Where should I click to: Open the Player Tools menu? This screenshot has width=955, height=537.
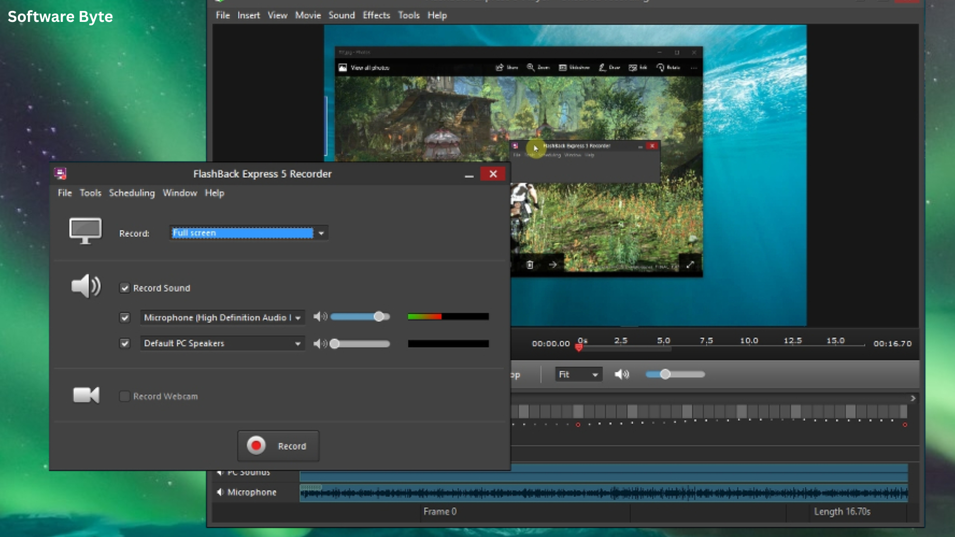(x=409, y=15)
